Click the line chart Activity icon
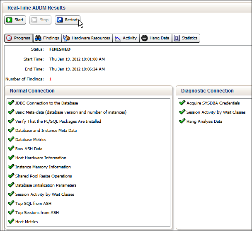Image resolution: width=252 pixels, height=231 pixels. coord(118,38)
